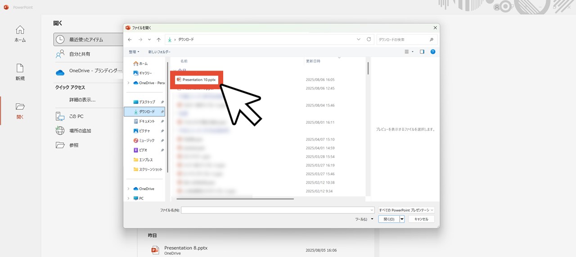Click the キャンセル button
The height and width of the screenshot is (257, 576).
click(421, 219)
